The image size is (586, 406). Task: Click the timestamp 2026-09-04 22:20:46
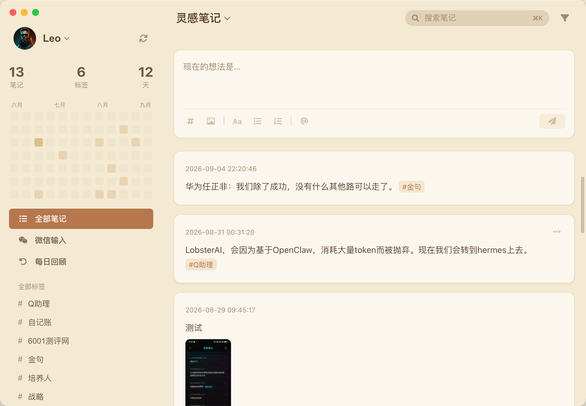pyautogui.click(x=221, y=169)
